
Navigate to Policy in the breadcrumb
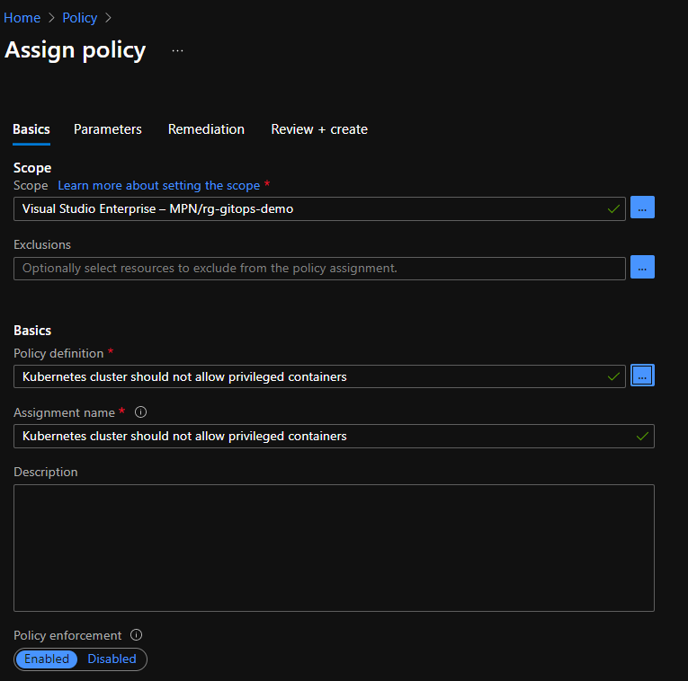(79, 18)
